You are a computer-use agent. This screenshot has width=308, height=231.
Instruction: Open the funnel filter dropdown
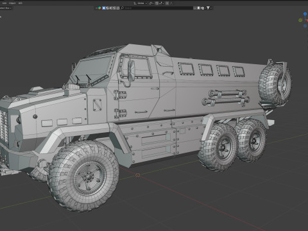pos(209,8)
